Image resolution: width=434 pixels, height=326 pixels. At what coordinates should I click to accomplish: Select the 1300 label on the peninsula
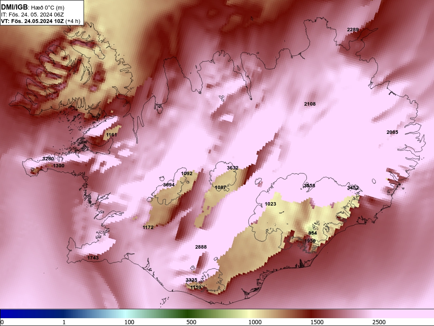[59, 166]
